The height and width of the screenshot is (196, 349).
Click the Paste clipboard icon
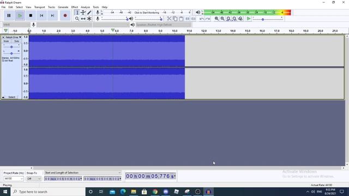[x=181, y=19]
